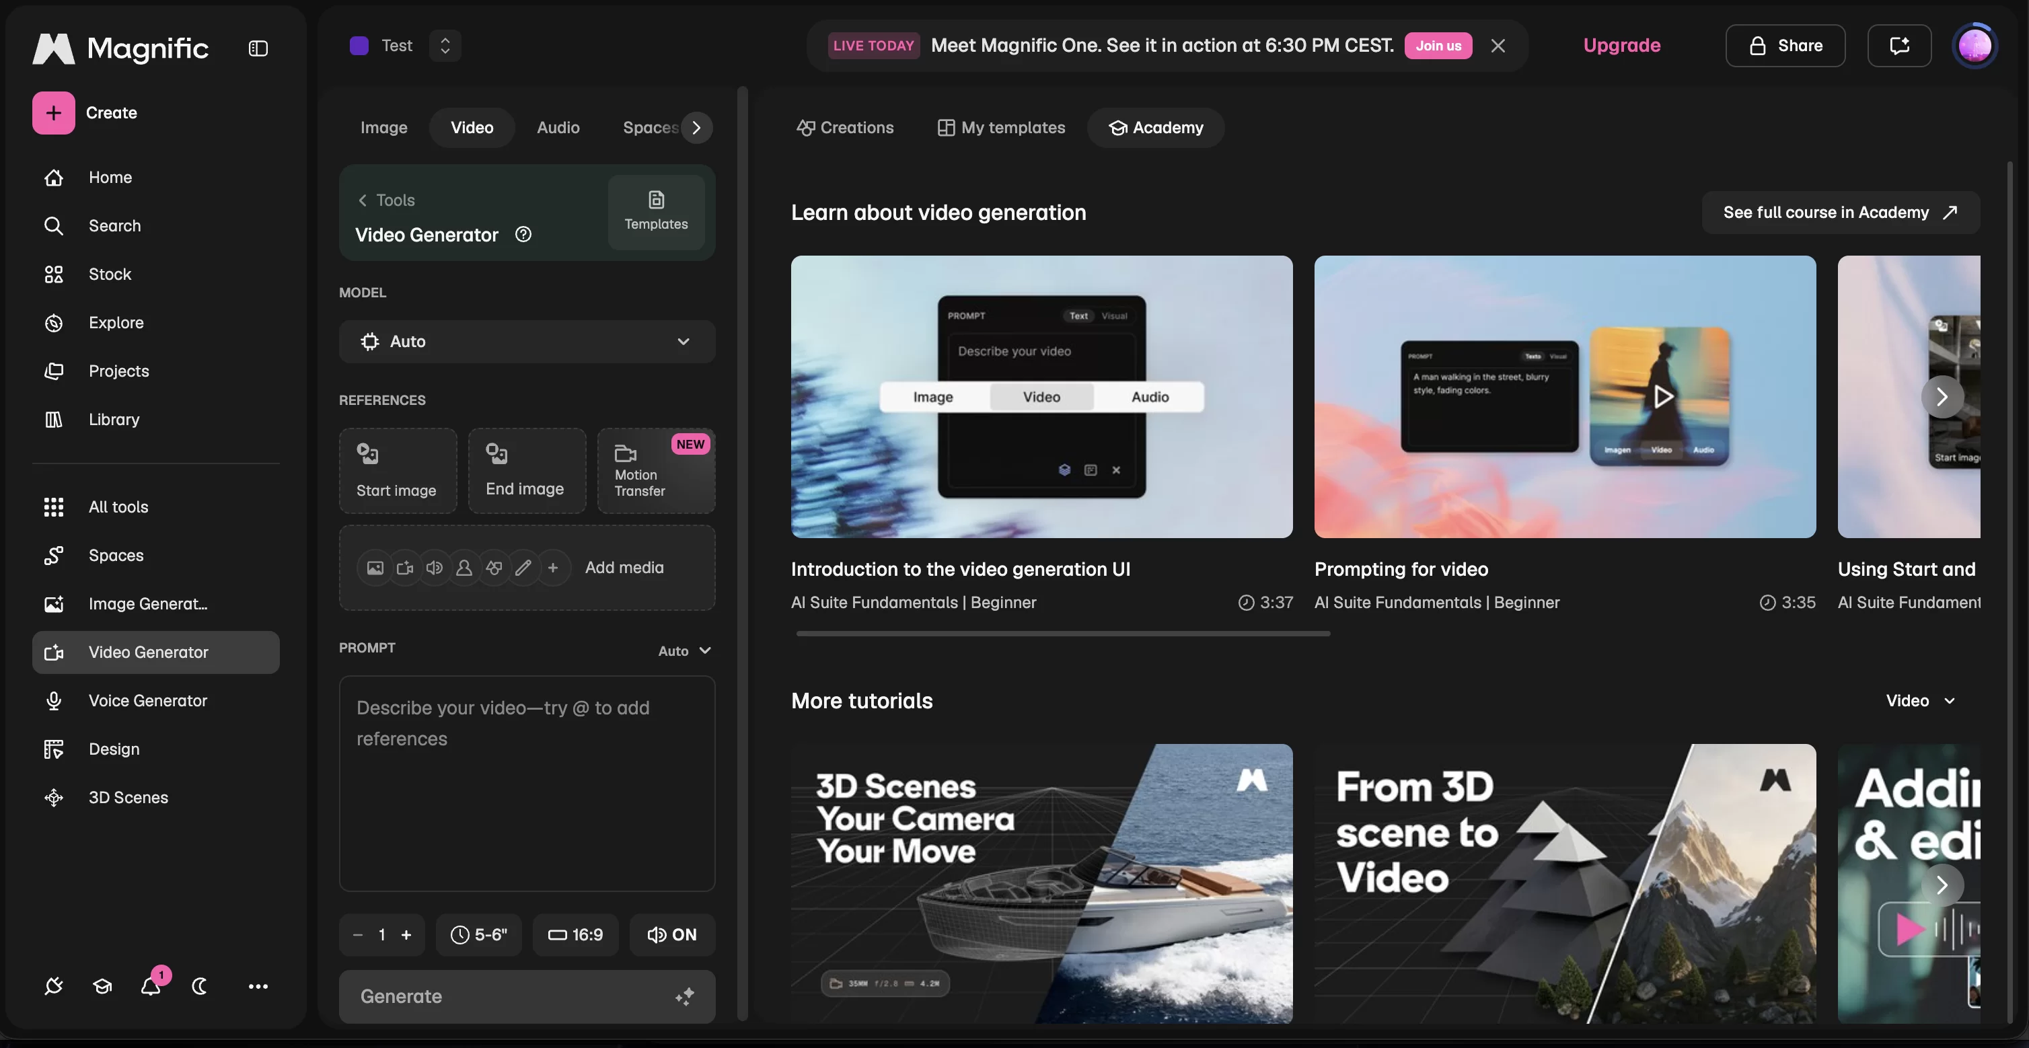Click the Generate button

click(527, 997)
